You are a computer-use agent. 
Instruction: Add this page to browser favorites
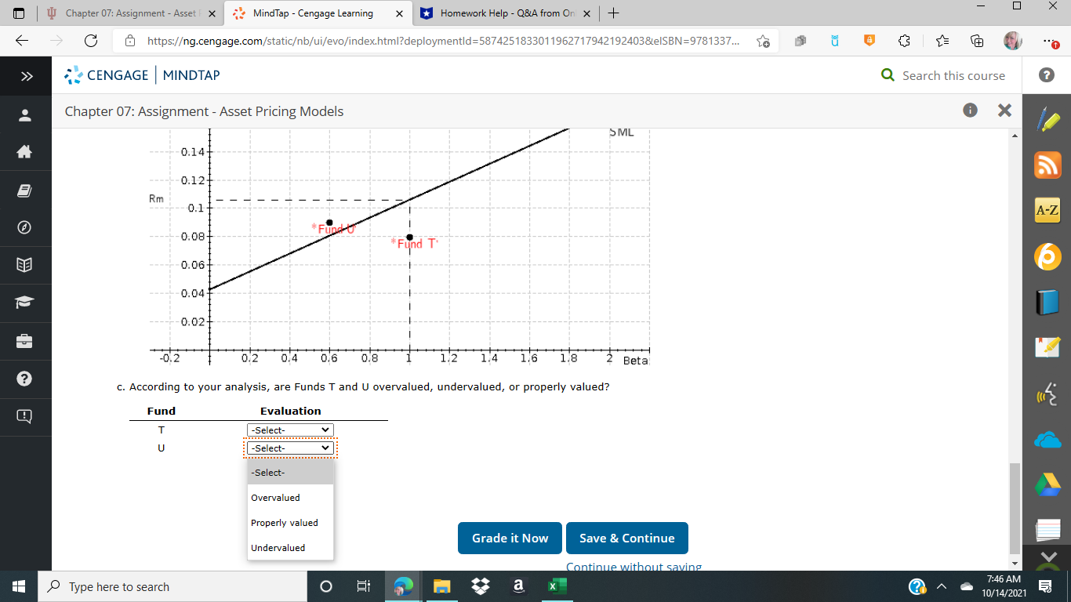763,41
